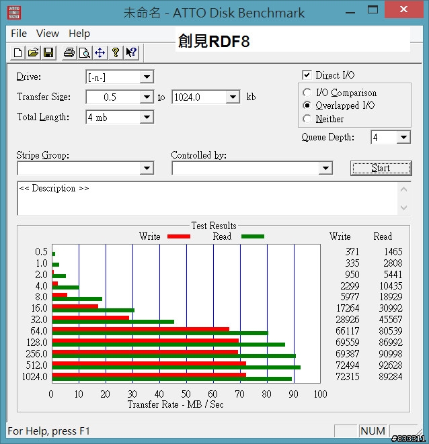The width and height of the screenshot is (429, 444).
Task: Click the 'For Help, press F1' status text
Action: coord(48,431)
